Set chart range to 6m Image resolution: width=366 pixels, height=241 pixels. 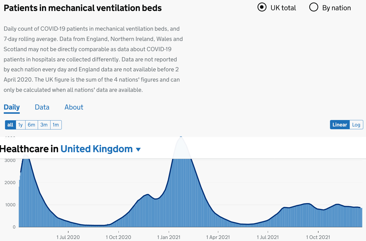pos(31,125)
